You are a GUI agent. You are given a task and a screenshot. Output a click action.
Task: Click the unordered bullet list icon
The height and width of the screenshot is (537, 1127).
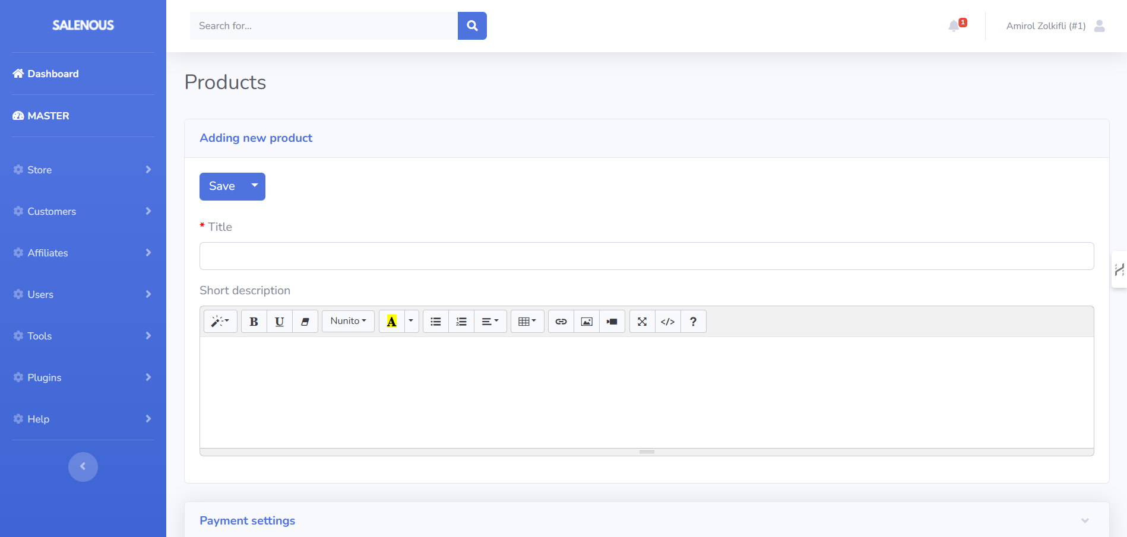pyautogui.click(x=436, y=322)
